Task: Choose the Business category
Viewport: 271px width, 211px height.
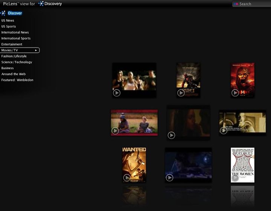Action: coord(7,68)
